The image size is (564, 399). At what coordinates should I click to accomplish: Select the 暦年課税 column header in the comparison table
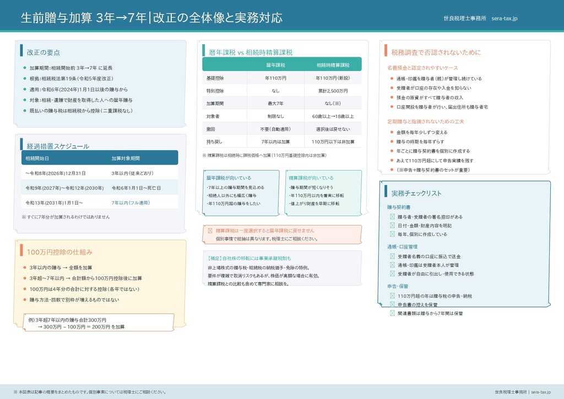click(275, 65)
